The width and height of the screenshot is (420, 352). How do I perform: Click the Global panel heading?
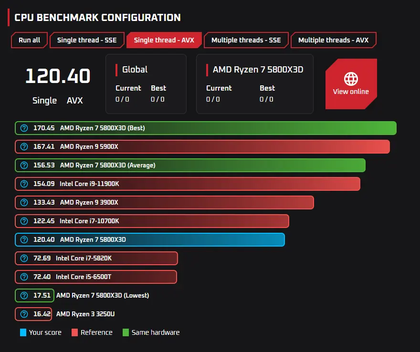pos(135,70)
